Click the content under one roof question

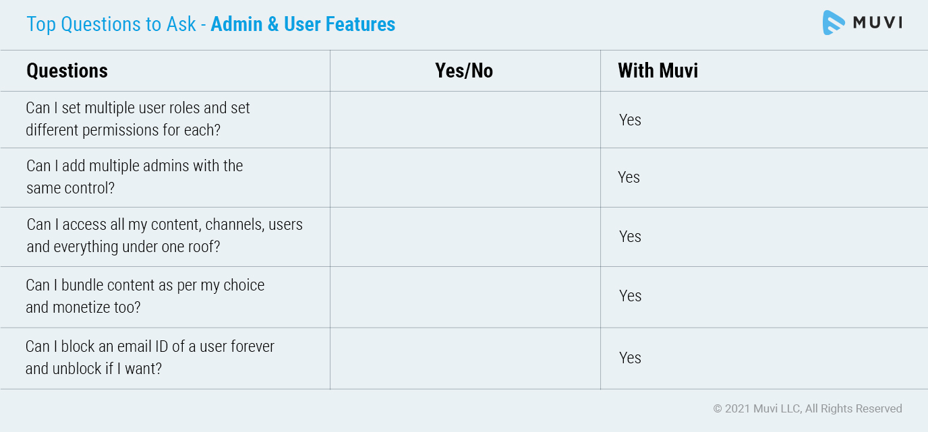pyautogui.click(x=165, y=236)
